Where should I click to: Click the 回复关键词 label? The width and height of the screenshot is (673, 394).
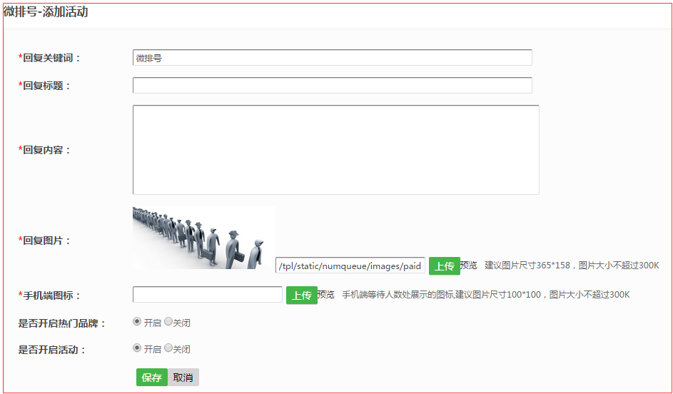pos(49,58)
